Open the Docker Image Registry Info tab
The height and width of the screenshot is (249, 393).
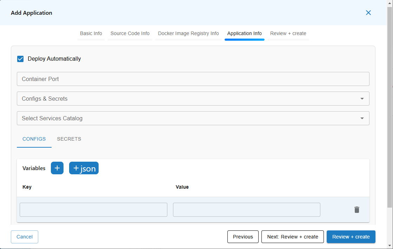coord(188,34)
